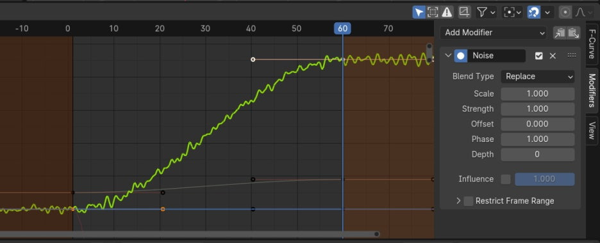This screenshot has height=243, width=600.
Task: Open the pivot point menu icon
Action: point(513,12)
